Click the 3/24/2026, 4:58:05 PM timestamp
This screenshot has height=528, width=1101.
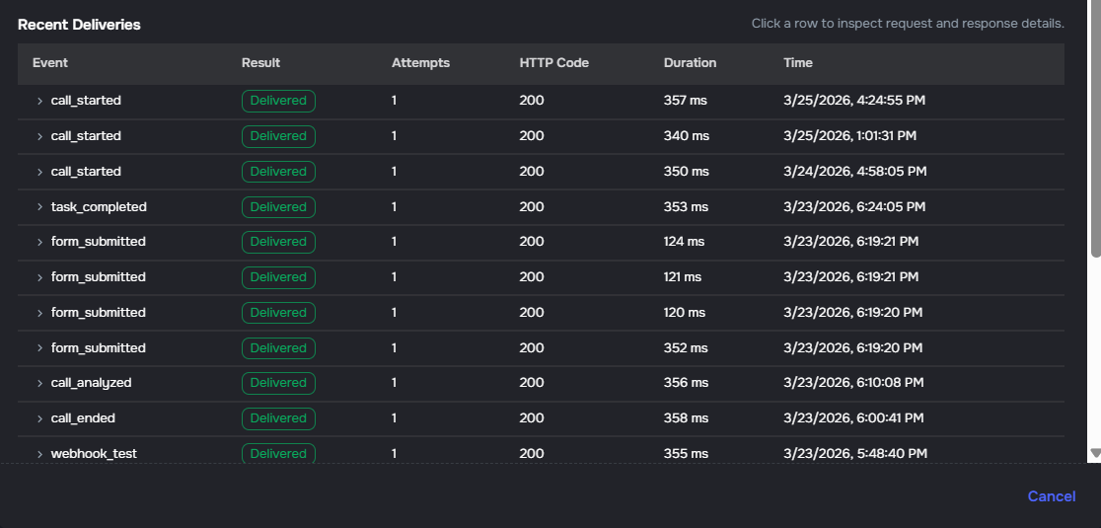pyautogui.click(x=854, y=172)
